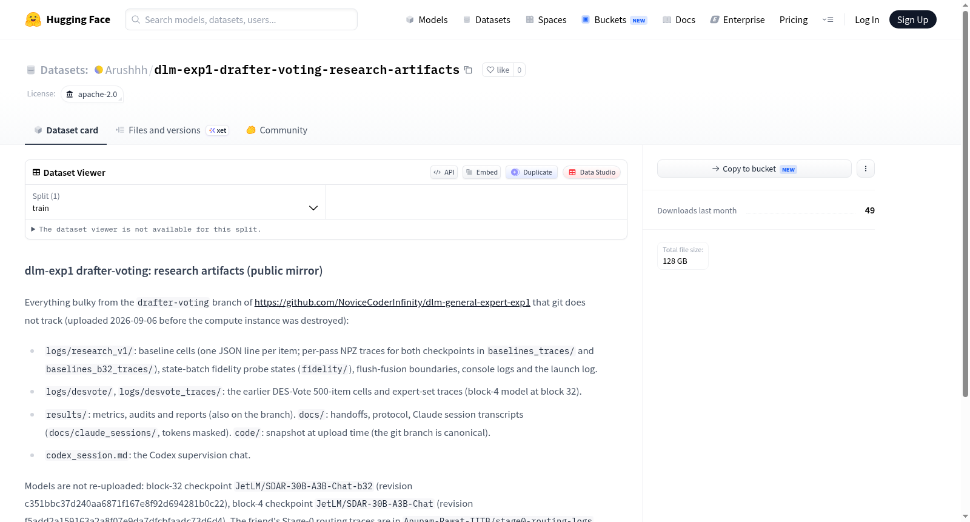Image resolution: width=970 pixels, height=522 pixels.
Task: Open the Enterprise page
Action: [x=738, y=19]
